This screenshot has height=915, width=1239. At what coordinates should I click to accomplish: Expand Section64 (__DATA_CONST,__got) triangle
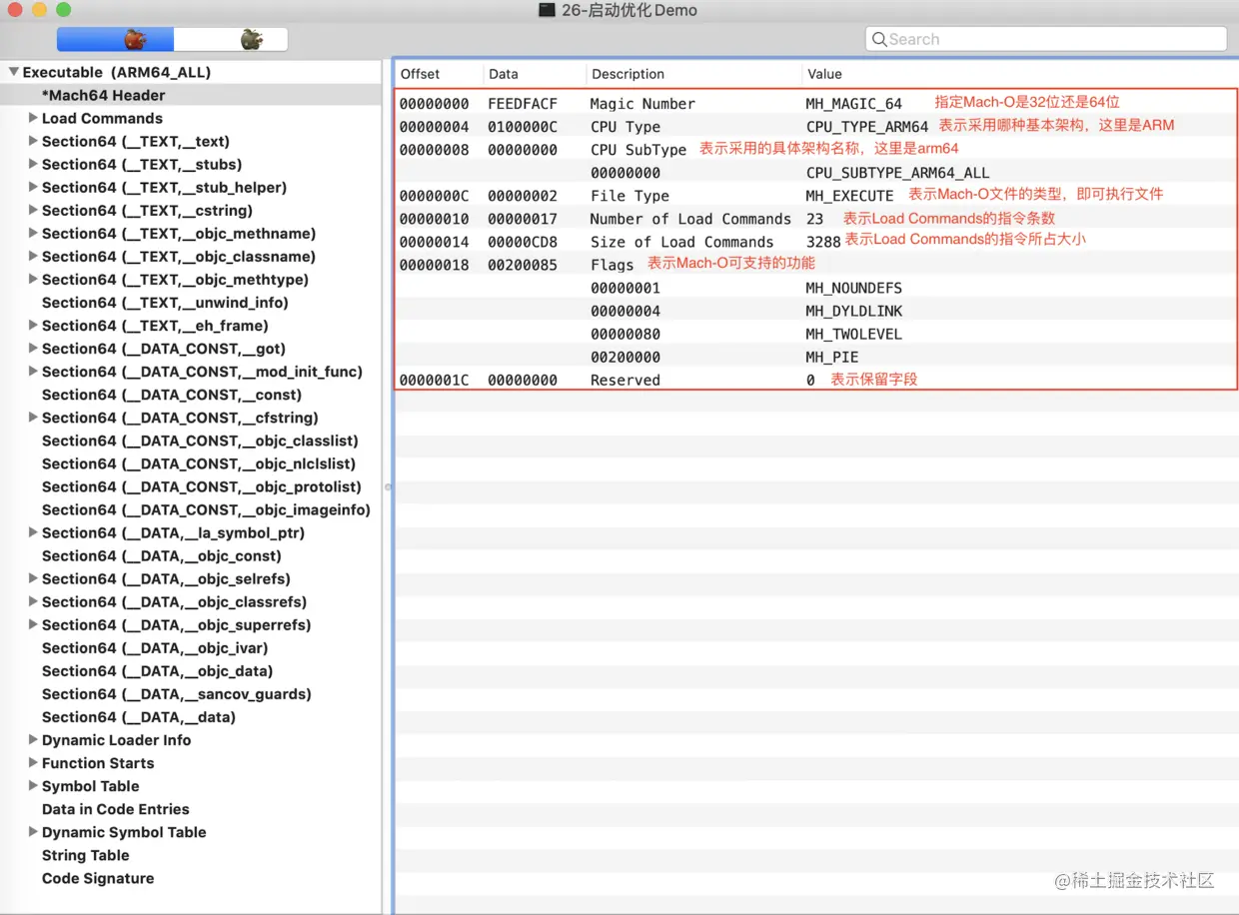pos(33,348)
